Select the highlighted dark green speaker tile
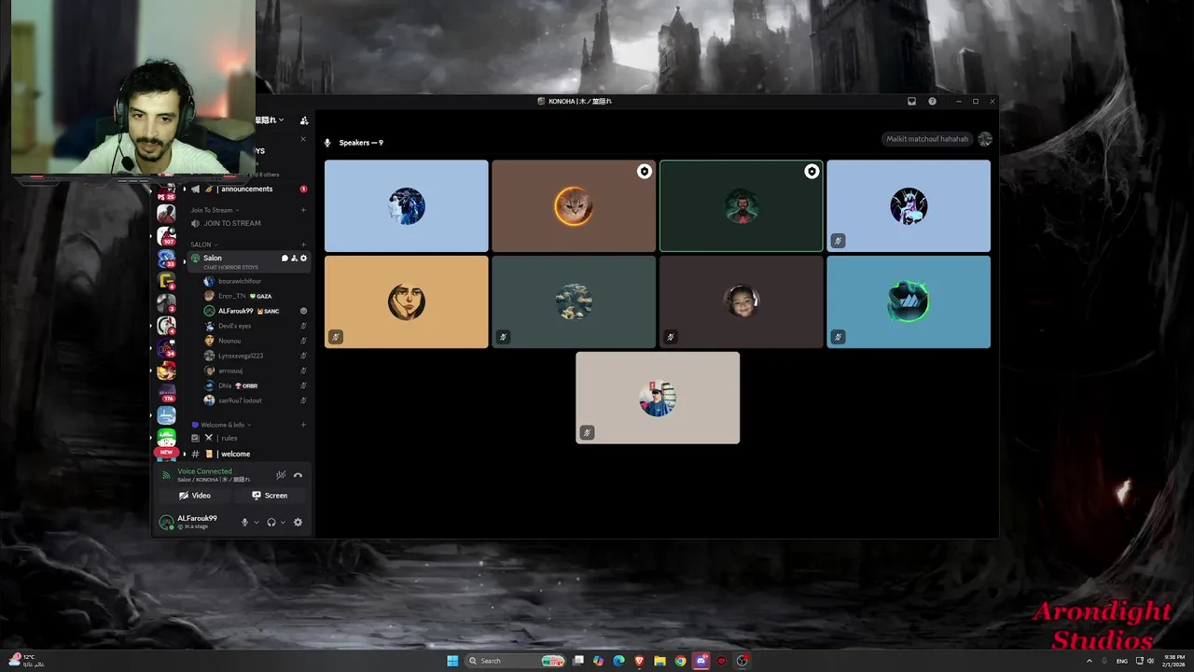 (x=742, y=205)
